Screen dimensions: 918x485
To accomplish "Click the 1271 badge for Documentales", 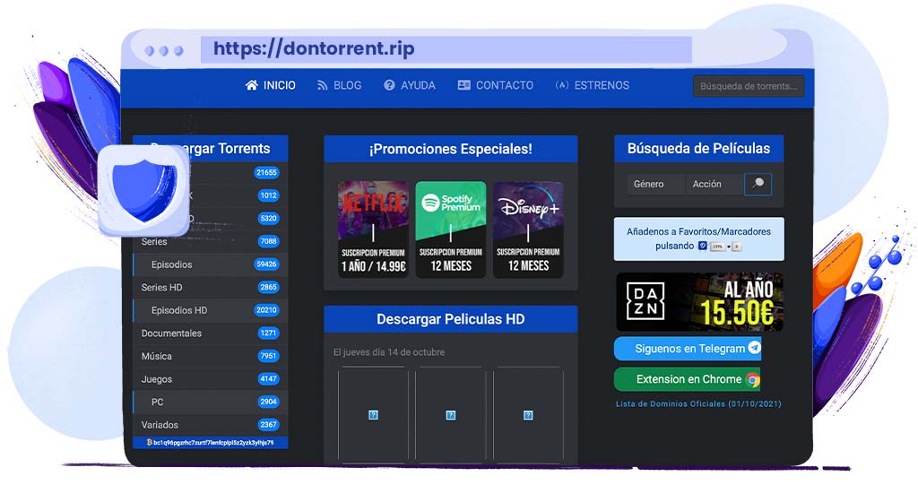I will pyautogui.click(x=268, y=333).
